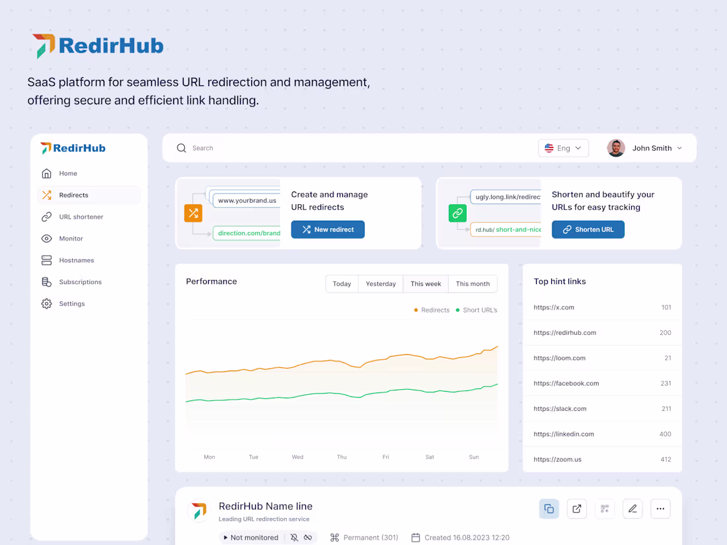The height and width of the screenshot is (545, 727).
Task: Open redirect in new tab via external link icon
Action: click(576, 509)
